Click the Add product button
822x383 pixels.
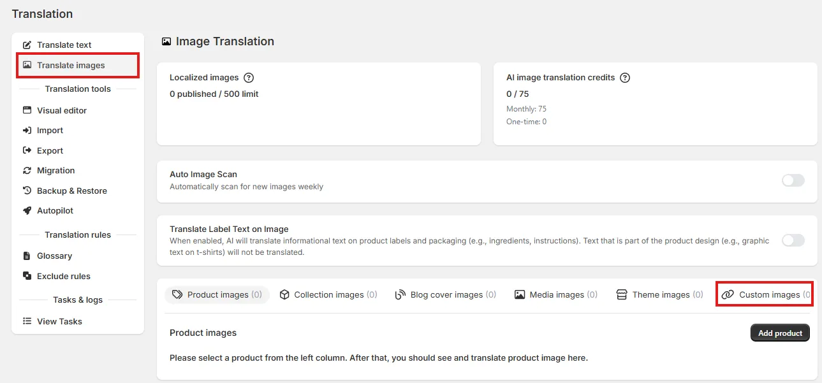[x=780, y=333]
